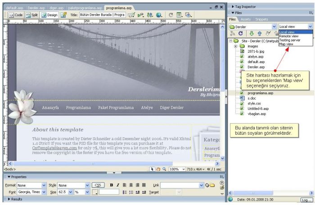Select vbaglan.asp in the file tree

coord(256,114)
